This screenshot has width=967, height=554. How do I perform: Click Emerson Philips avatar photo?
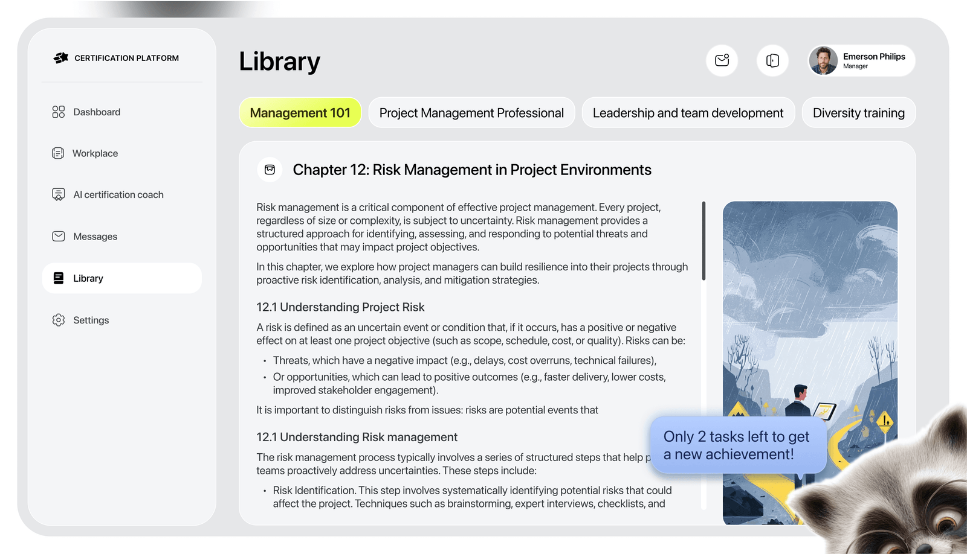(x=823, y=60)
